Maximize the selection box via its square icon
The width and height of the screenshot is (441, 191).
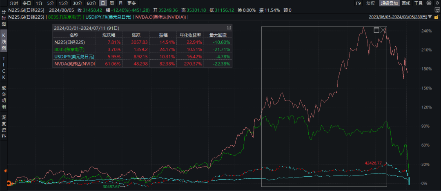coord(376,30)
